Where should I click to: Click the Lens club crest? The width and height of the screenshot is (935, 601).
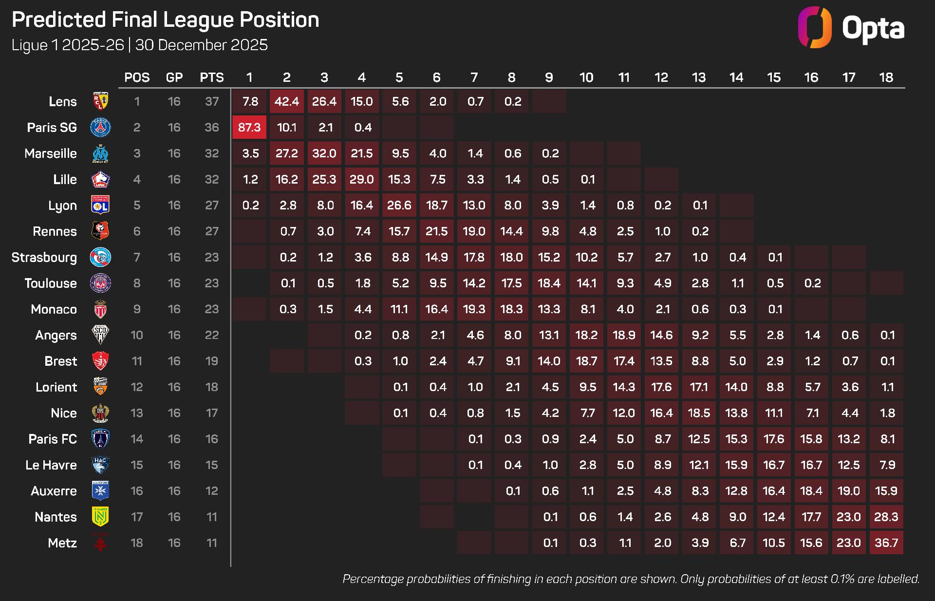[100, 101]
